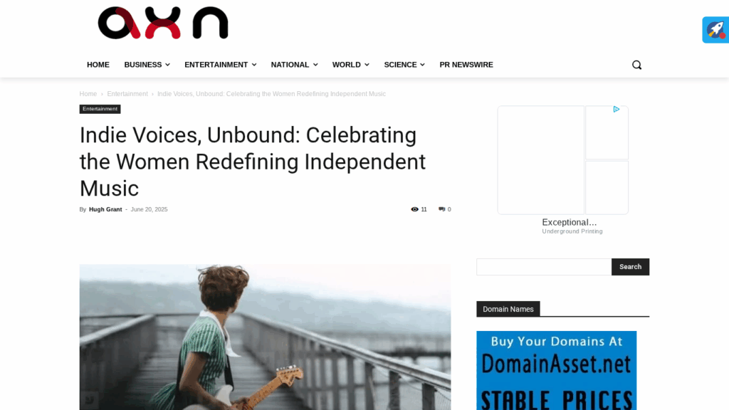Focus the sidebar search text field
This screenshot has width=729, height=410.
(544, 267)
